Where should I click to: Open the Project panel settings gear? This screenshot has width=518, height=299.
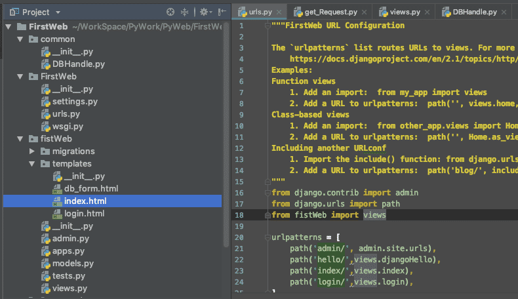(204, 12)
